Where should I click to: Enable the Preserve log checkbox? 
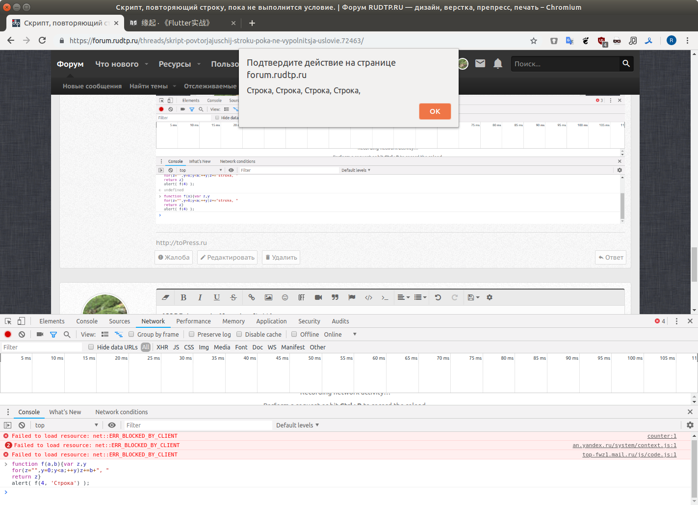(192, 334)
